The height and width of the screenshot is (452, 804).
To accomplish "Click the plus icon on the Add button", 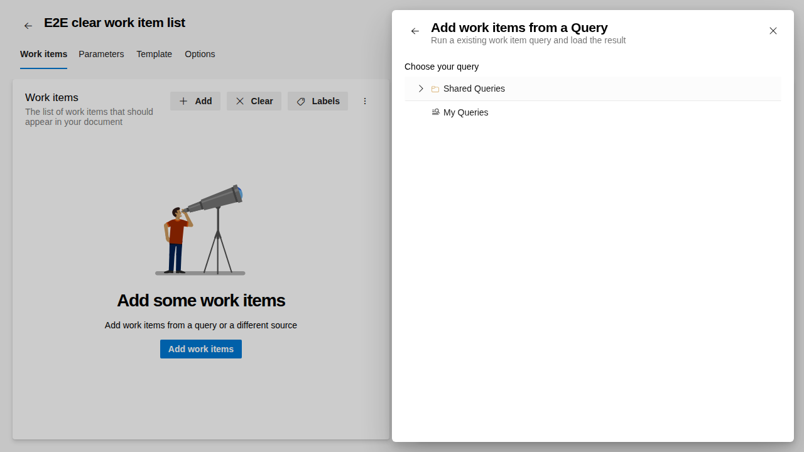I will point(183,101).
